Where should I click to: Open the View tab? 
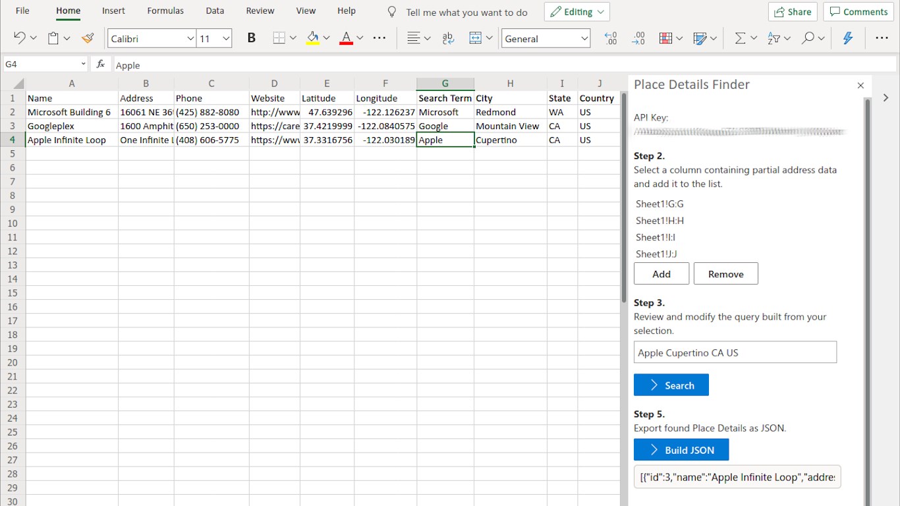click(x=306, y=11)
